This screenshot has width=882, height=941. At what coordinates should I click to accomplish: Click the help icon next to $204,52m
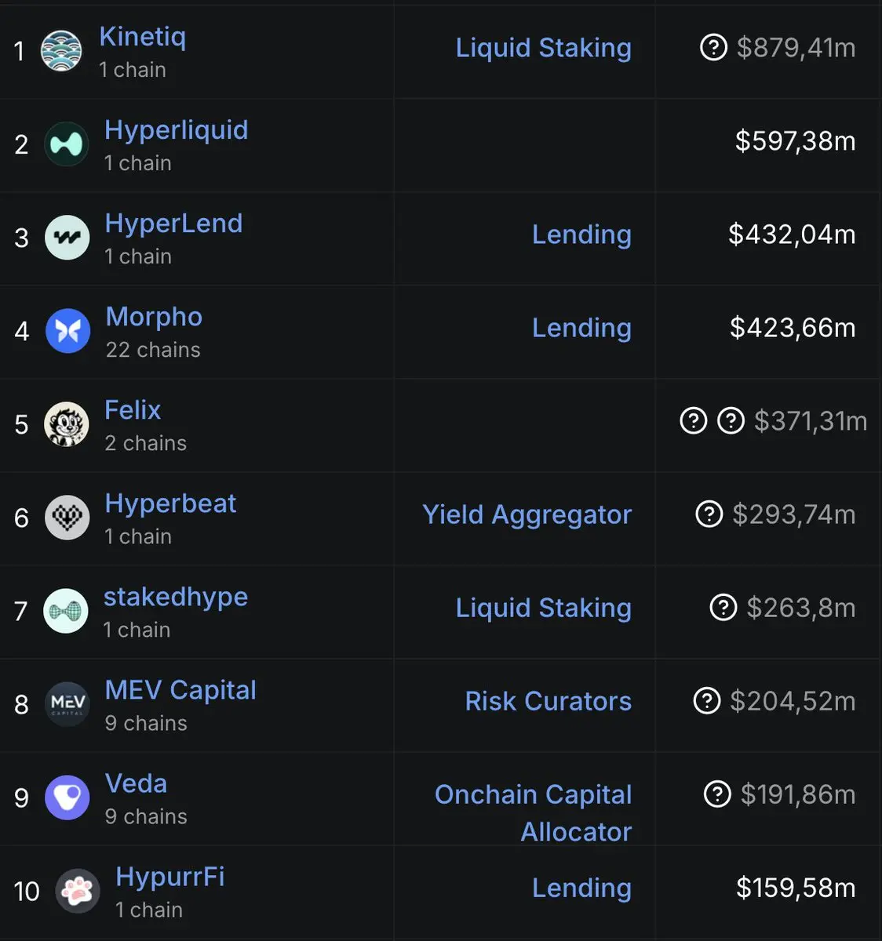tap(707, 701)
